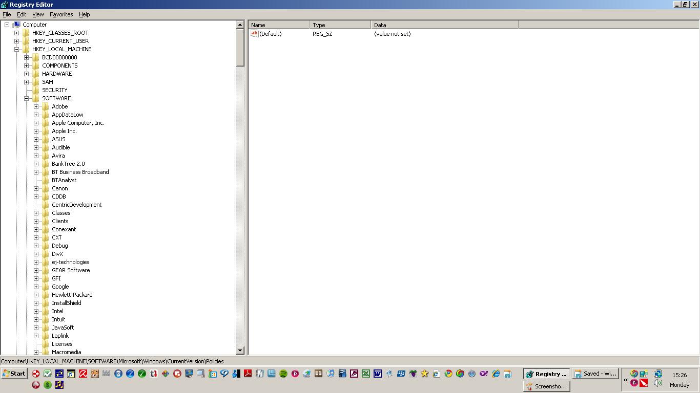Select the (Default) value entry

pos(270,34)
